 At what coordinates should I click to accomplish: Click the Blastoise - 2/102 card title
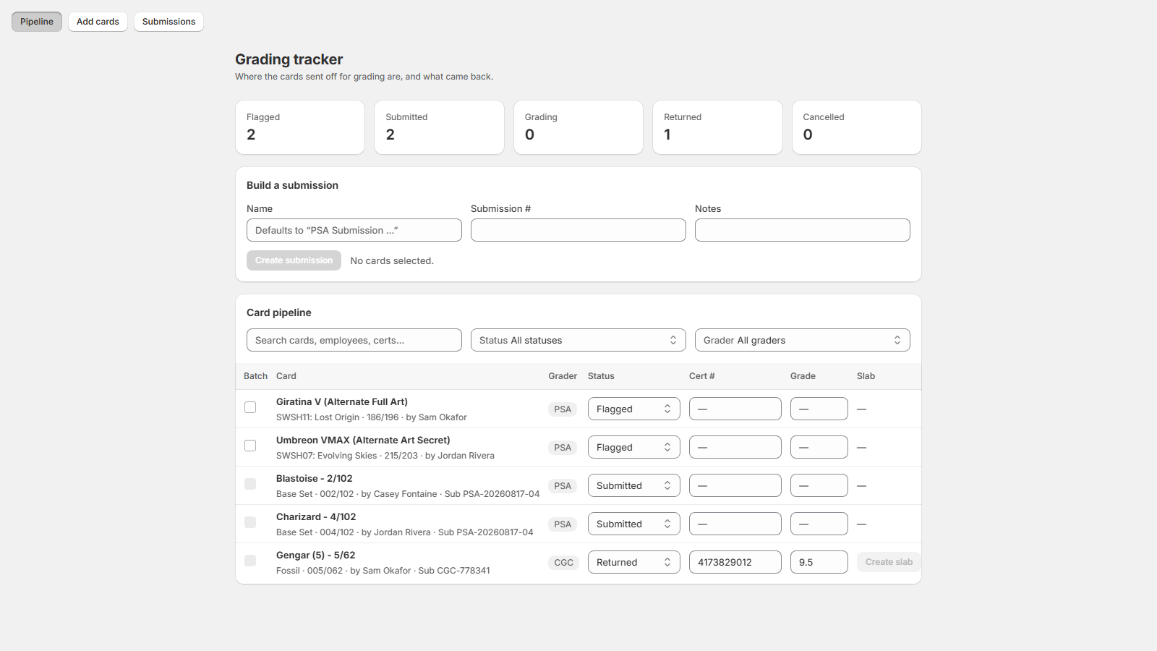click(x=315, y=478)
